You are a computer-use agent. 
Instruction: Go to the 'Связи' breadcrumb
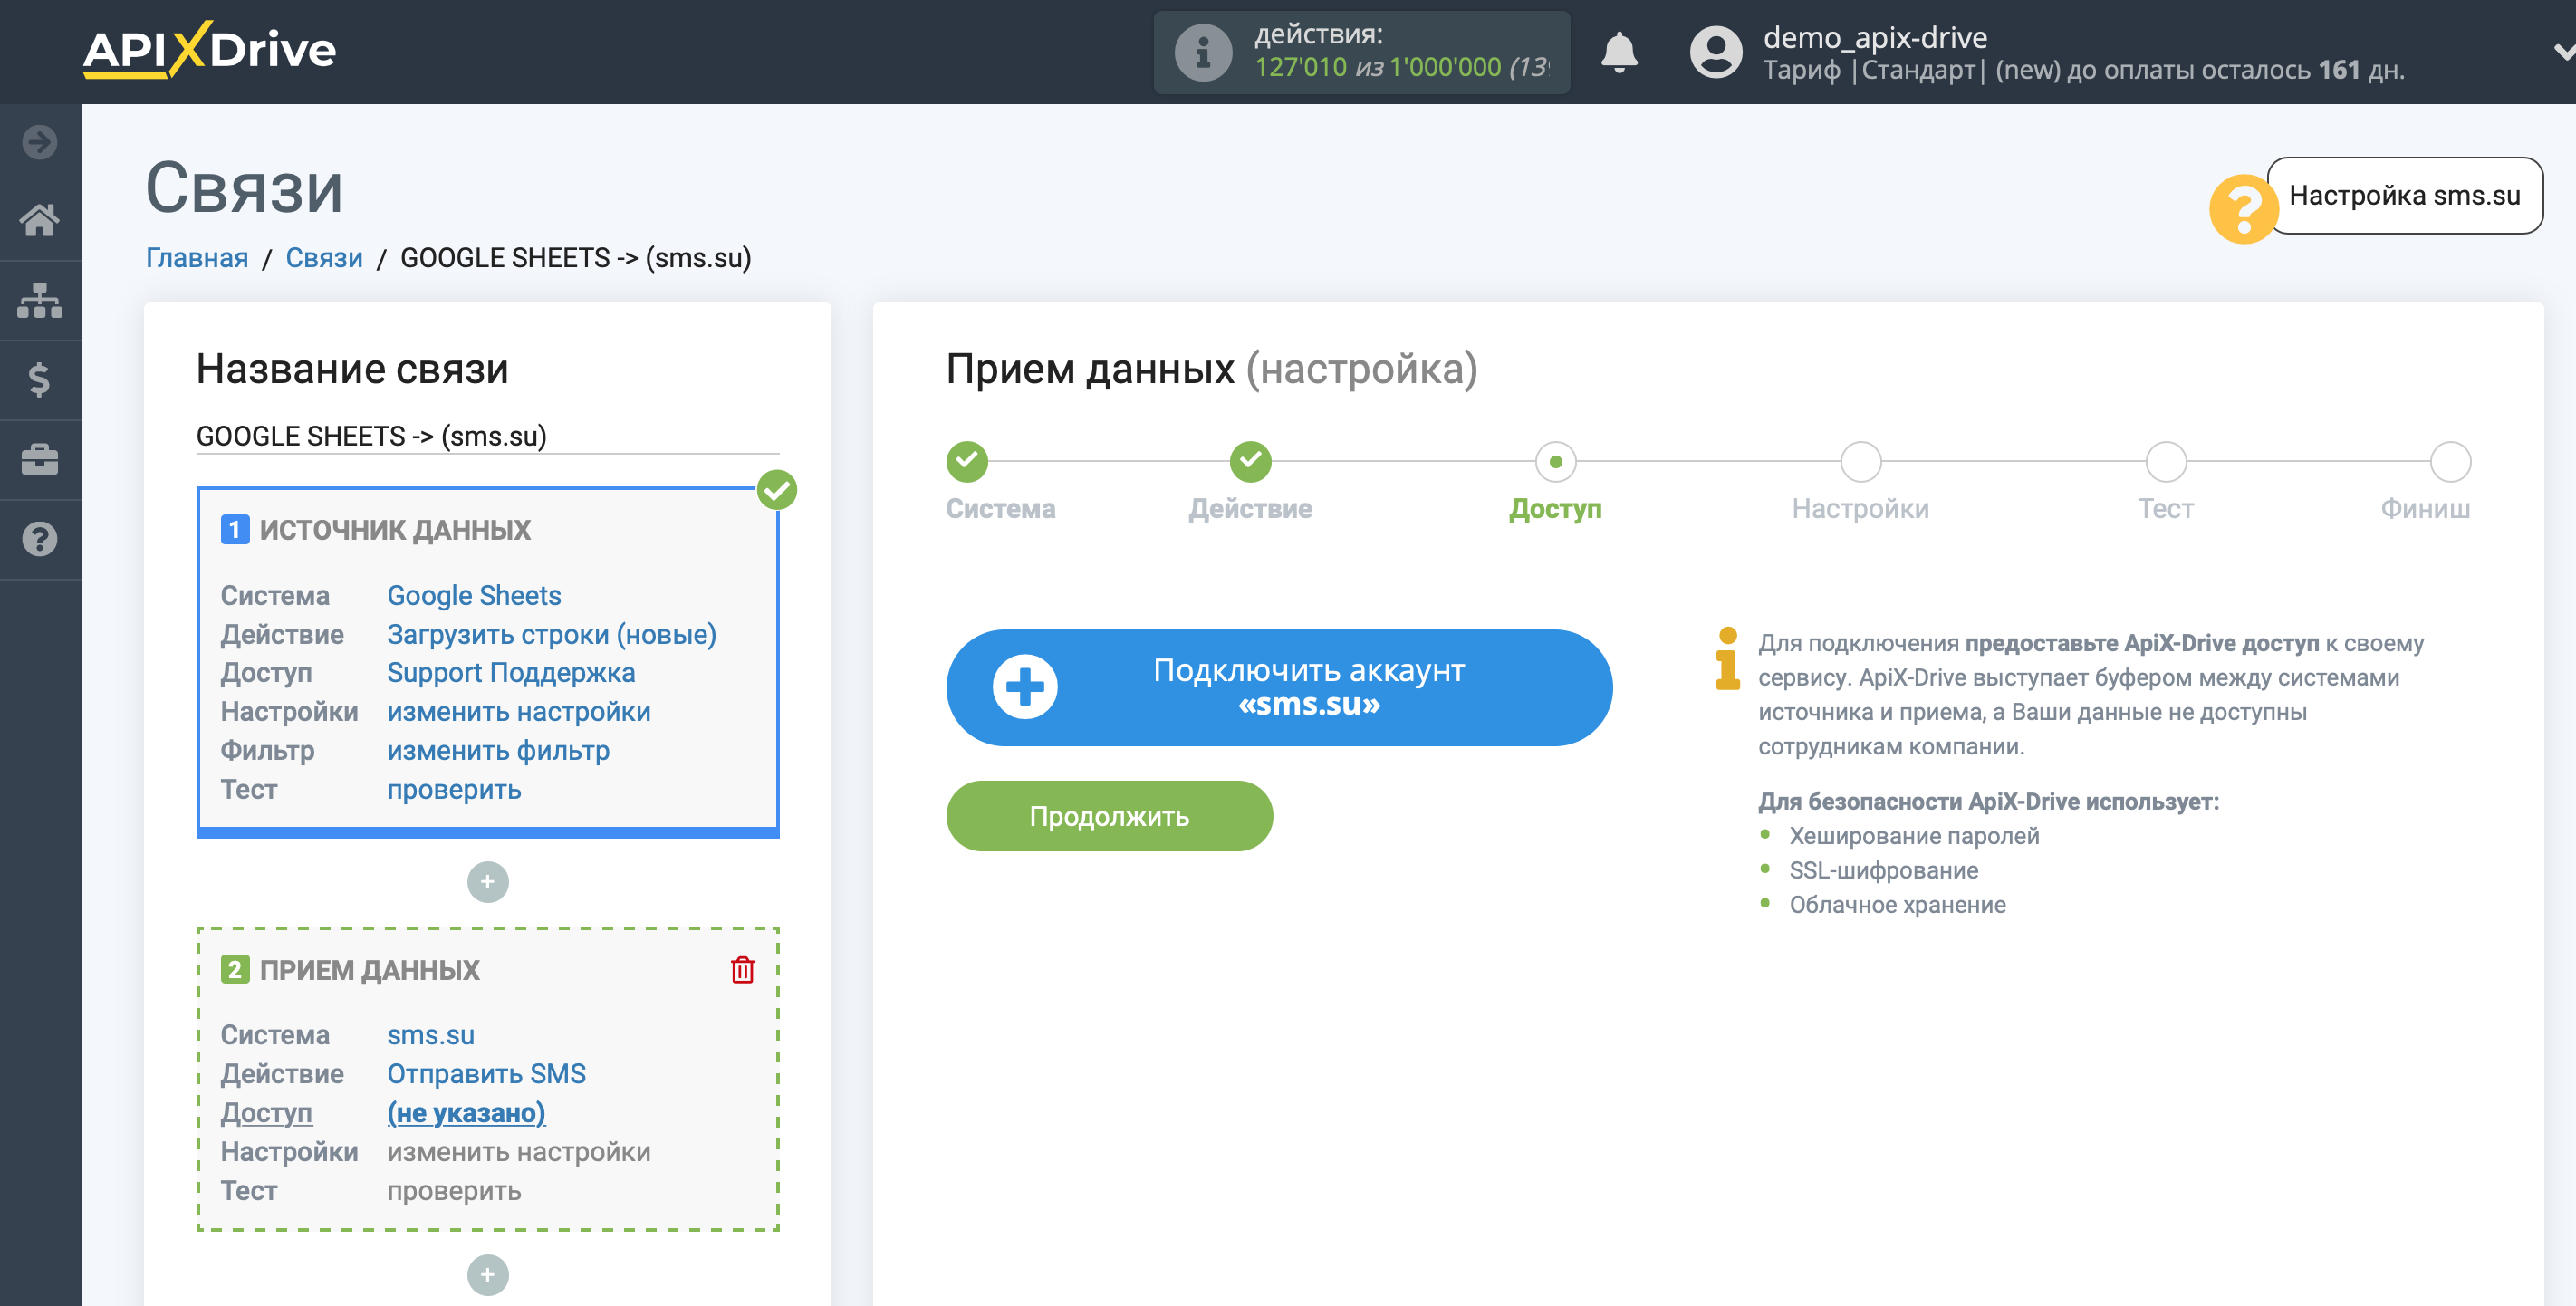coord(324,258)
